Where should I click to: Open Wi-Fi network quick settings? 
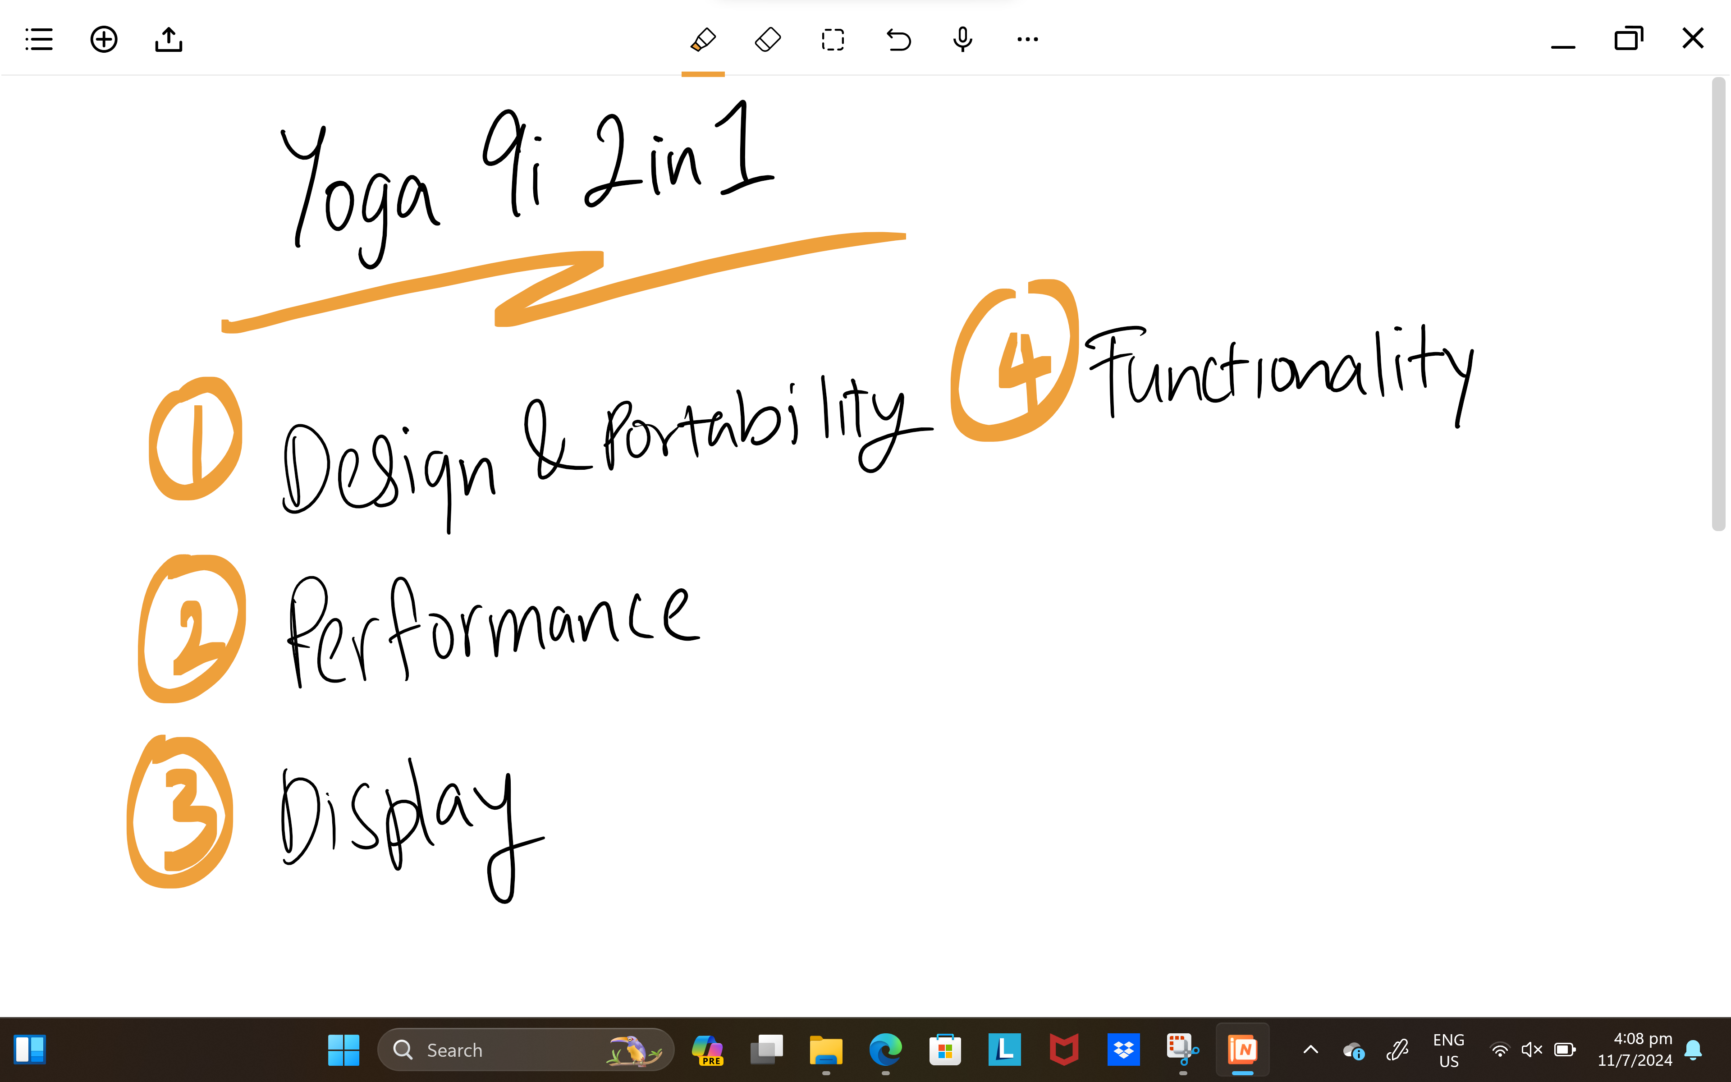(x=1500, y=1050)
